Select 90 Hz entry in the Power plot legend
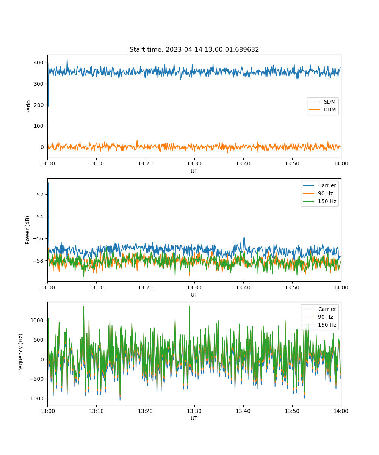Screen dimensions: 379x455 tap(326, 193)
